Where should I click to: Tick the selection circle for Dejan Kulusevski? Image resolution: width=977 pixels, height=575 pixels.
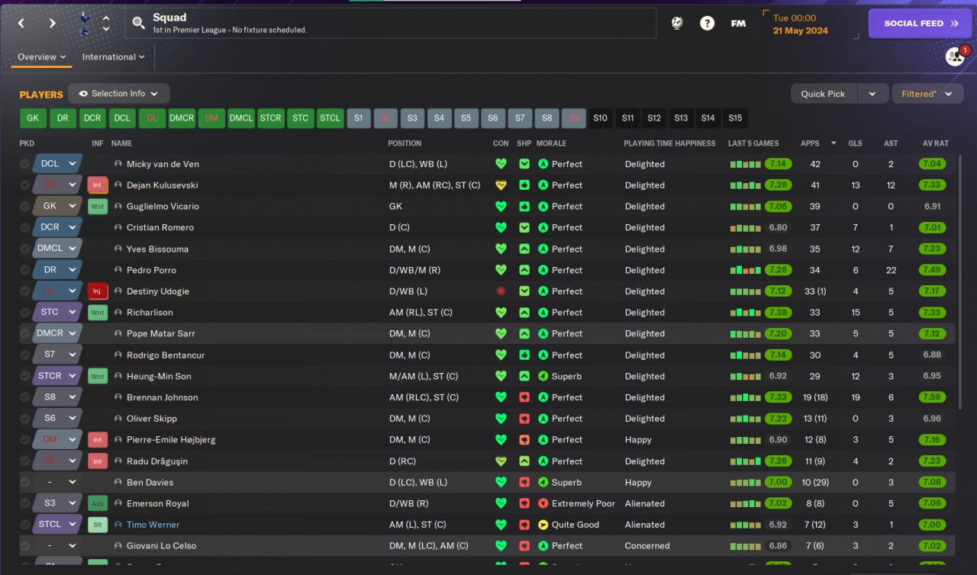(25, 185)
